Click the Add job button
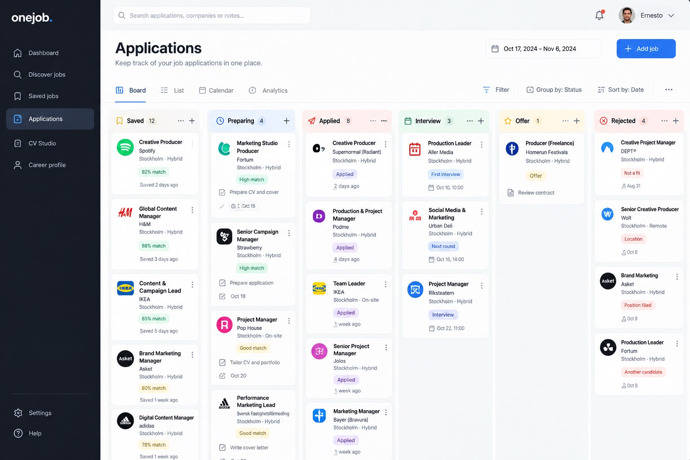690x460 pixels. point(646,49)
